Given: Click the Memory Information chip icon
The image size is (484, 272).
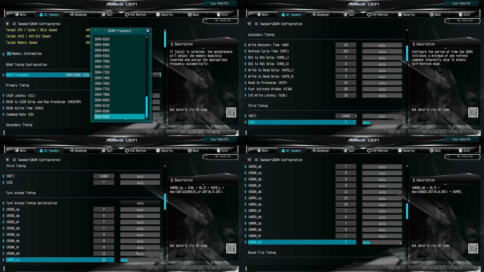Looking at the screenshot, I should click(x=9, y=54).
